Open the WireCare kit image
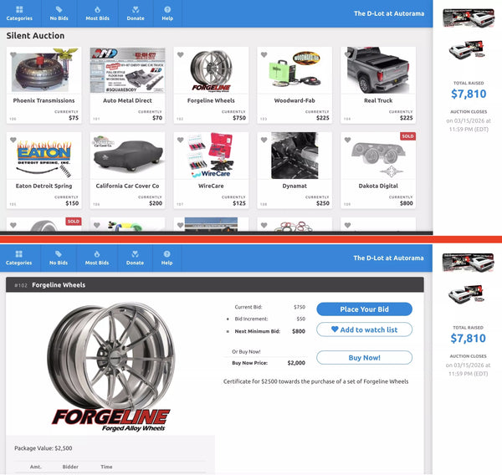 [211, 156]
